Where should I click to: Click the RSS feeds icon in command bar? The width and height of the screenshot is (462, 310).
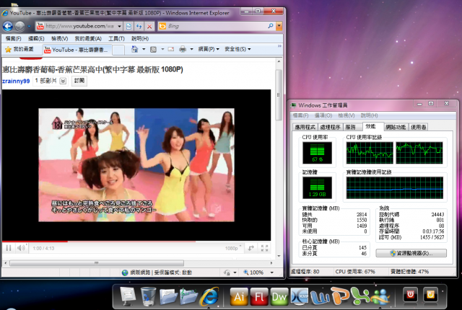pos(153,50)
